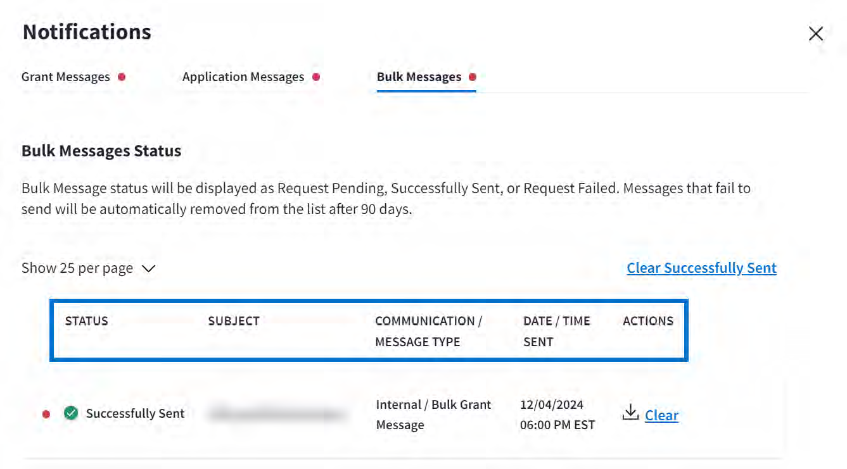Select the Bulk Messages tab
This screenshot has height=469, width=847.
click(x=419, y=77)
